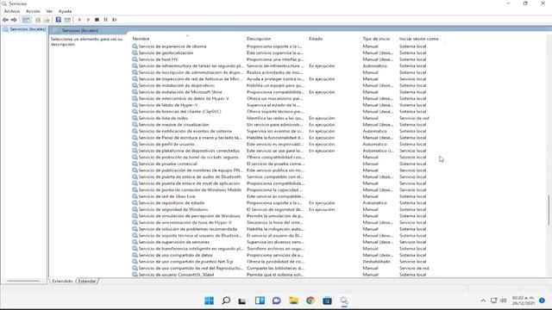This screenshot has width=552, height=310.
Task: Switch to the Estándar tab
Action: [87, 282]
